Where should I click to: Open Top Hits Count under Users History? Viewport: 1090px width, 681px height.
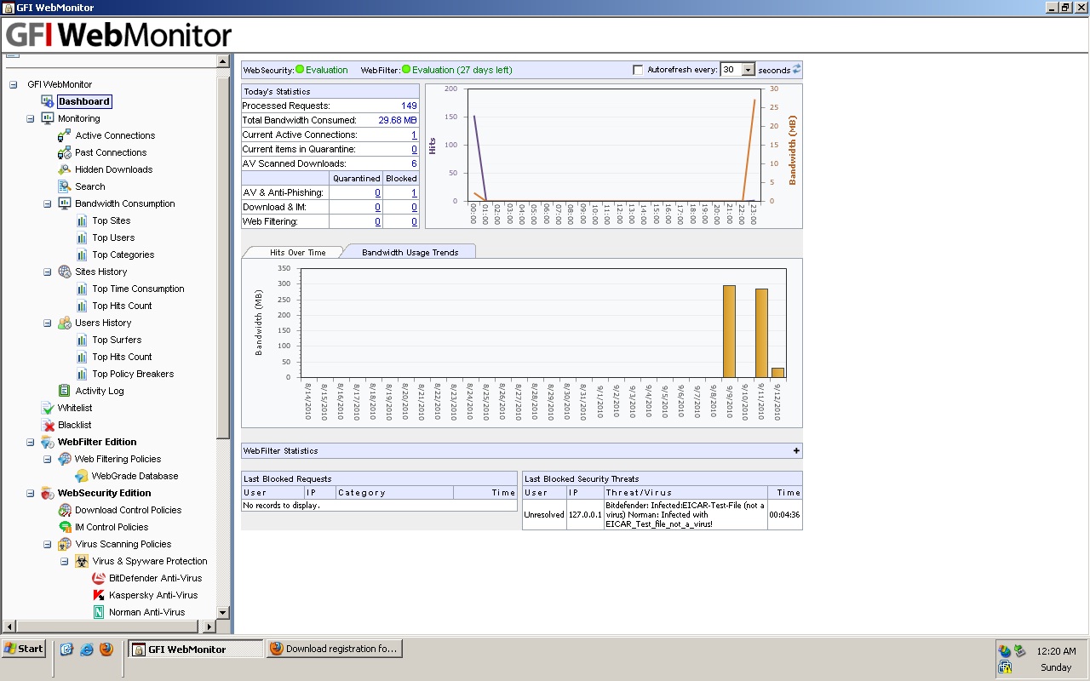click(122, 357)
